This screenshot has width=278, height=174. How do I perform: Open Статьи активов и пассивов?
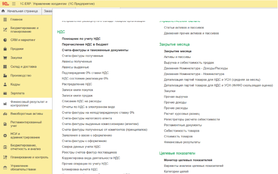184,28
